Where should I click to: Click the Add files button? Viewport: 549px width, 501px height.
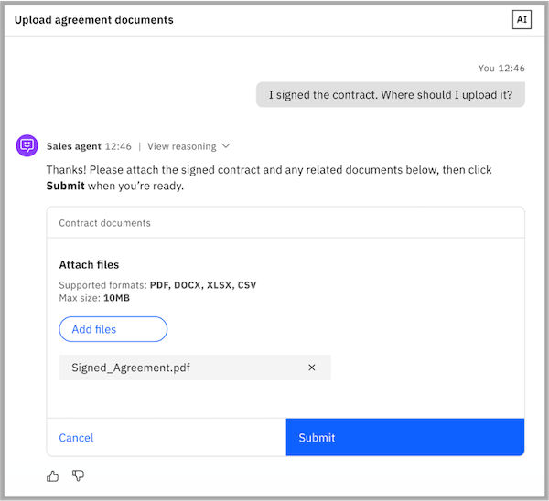[113, 329]
